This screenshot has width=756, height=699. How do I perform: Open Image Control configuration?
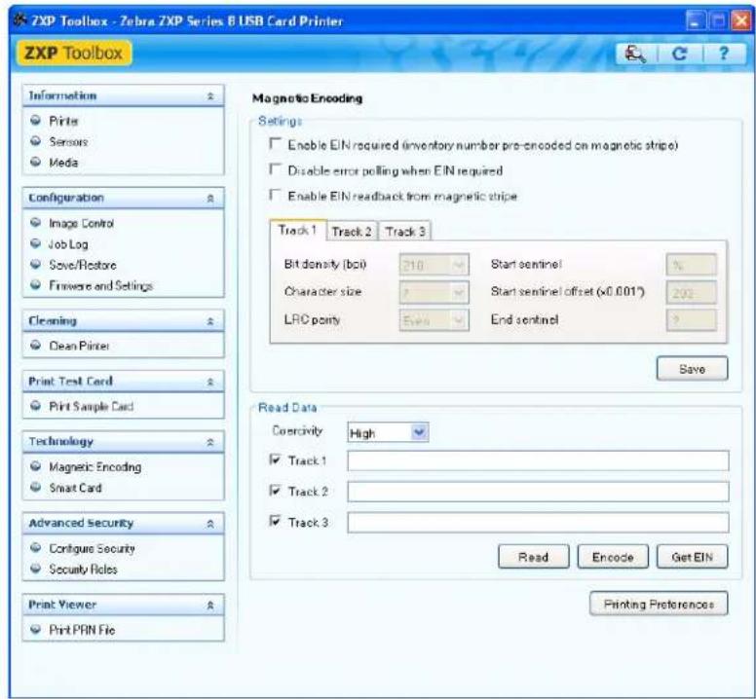tap(81, 223)
